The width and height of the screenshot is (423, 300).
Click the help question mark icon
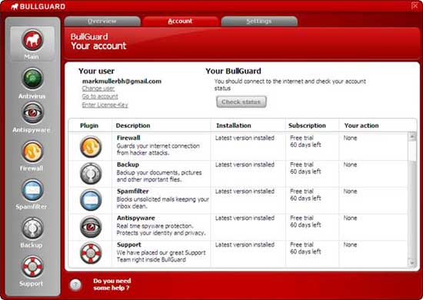click(75, 285)
